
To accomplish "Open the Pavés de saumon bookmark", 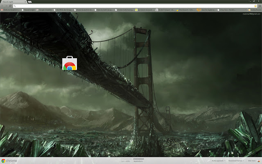I will (x=83, y=10).
